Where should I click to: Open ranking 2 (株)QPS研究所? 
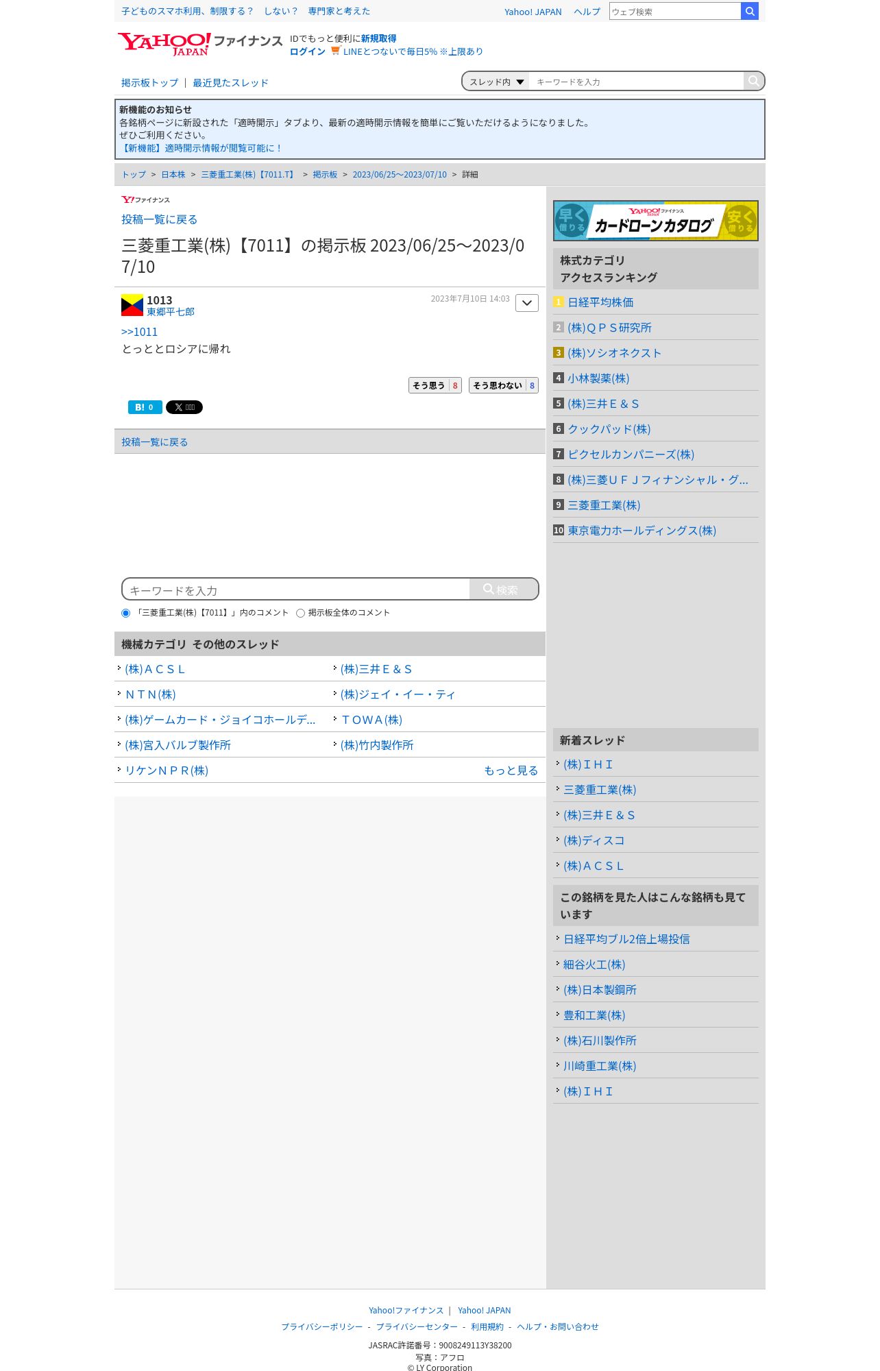click(x=609, y=328)
